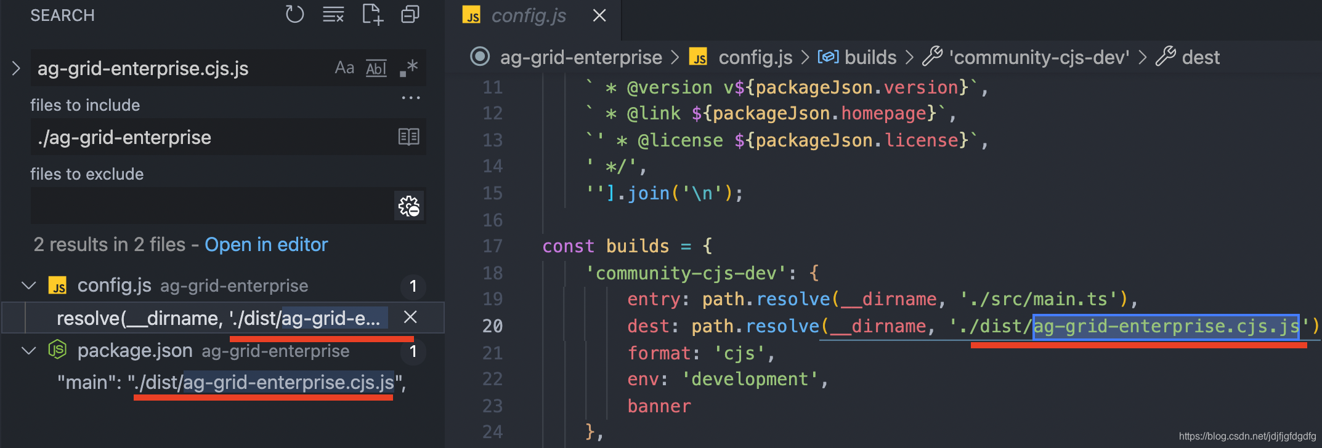Click config.js file in results
1322x448 pixels.
click(x=115, y=286)
